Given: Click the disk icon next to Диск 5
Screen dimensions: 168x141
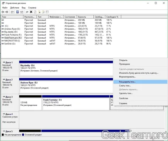Looking at the screenshot, I should pos(4,131).
